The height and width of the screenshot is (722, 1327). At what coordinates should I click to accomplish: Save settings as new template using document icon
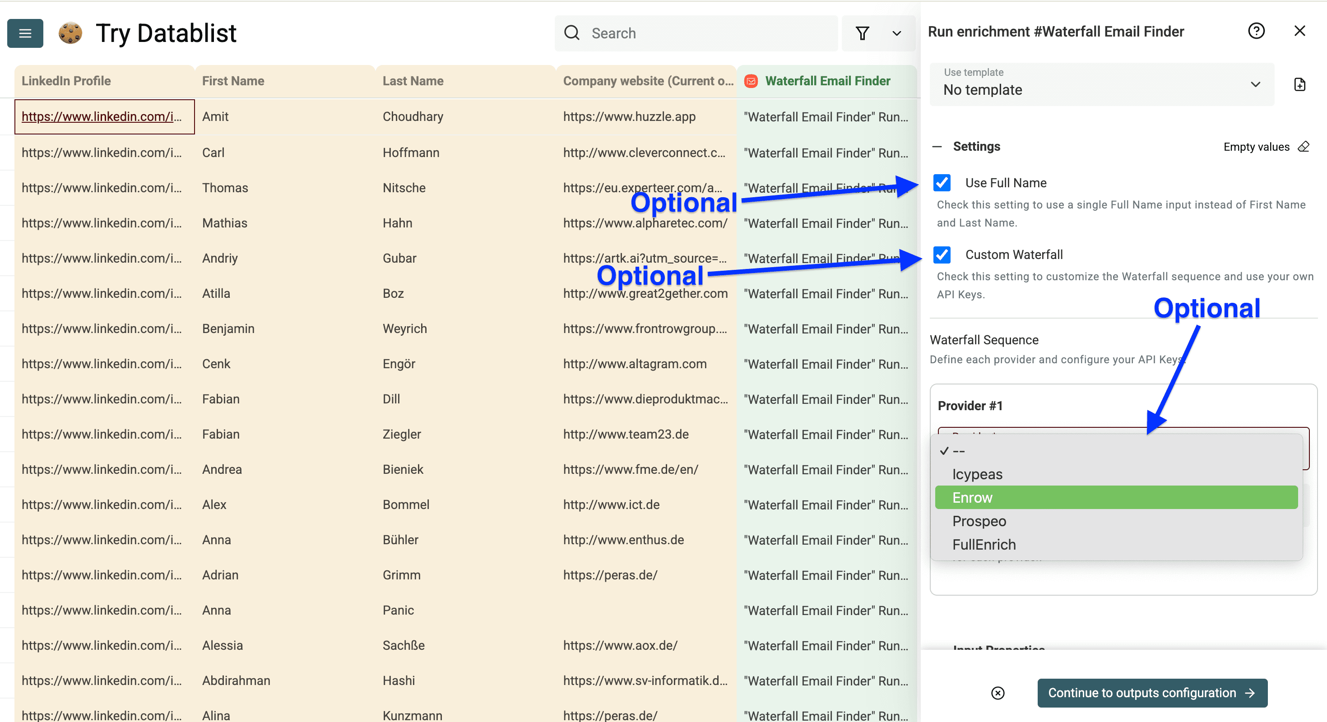(1300, 84)
